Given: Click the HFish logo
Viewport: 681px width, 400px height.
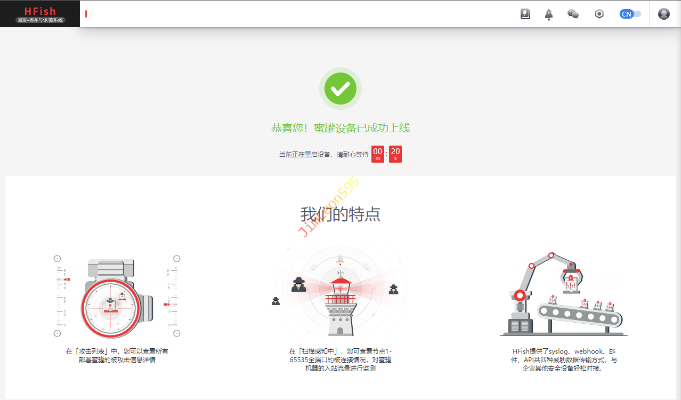Looking at the screenshot, I should (40, 14).
